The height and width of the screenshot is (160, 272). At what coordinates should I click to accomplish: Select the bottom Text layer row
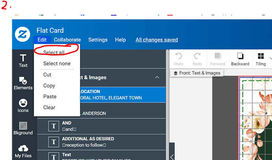101,155
